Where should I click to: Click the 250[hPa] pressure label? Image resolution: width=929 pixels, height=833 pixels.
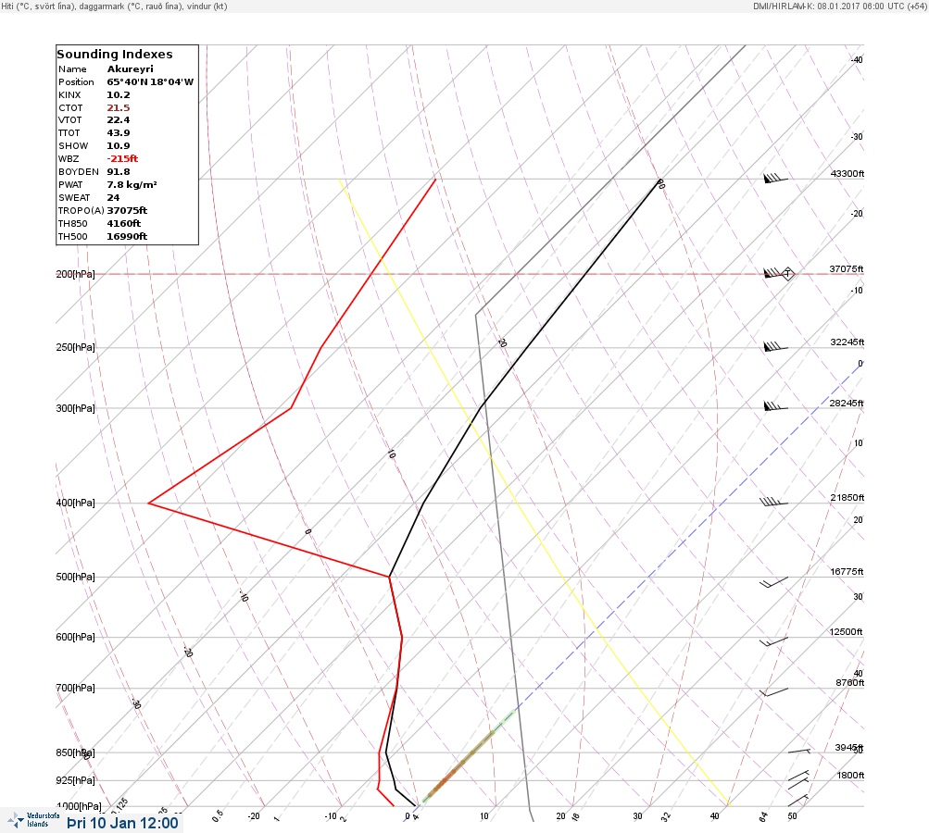(x=75, y=347)
